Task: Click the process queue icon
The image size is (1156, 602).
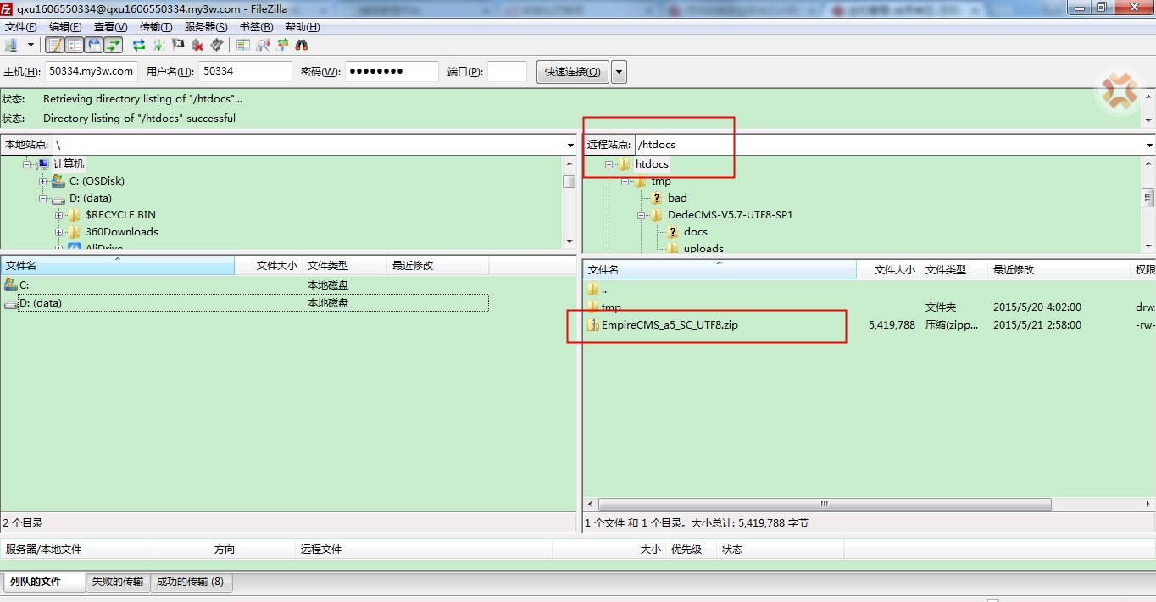Action: [158, 45]
